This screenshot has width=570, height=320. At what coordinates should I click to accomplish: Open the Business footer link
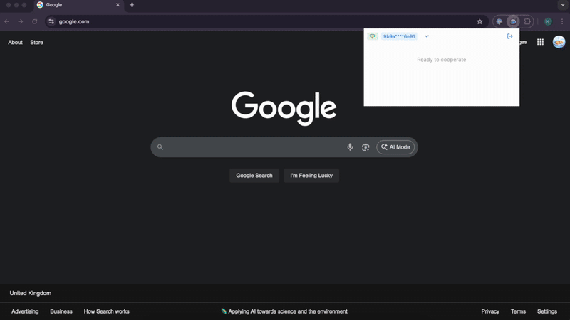tap(61, 311)
